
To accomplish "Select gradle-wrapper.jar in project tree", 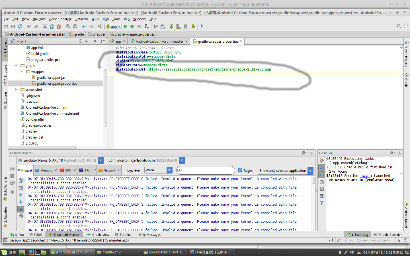I will (51, 78).
